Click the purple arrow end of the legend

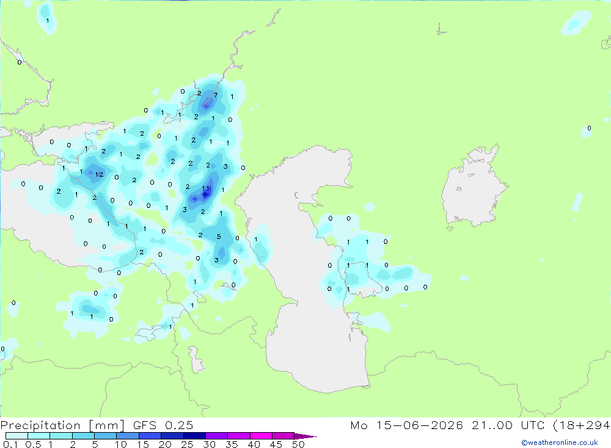(x=305, y=436)
